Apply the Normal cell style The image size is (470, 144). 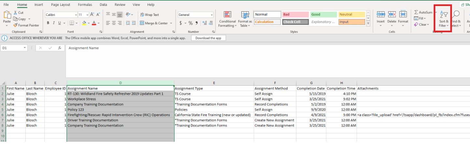click(x=267, y=15)
